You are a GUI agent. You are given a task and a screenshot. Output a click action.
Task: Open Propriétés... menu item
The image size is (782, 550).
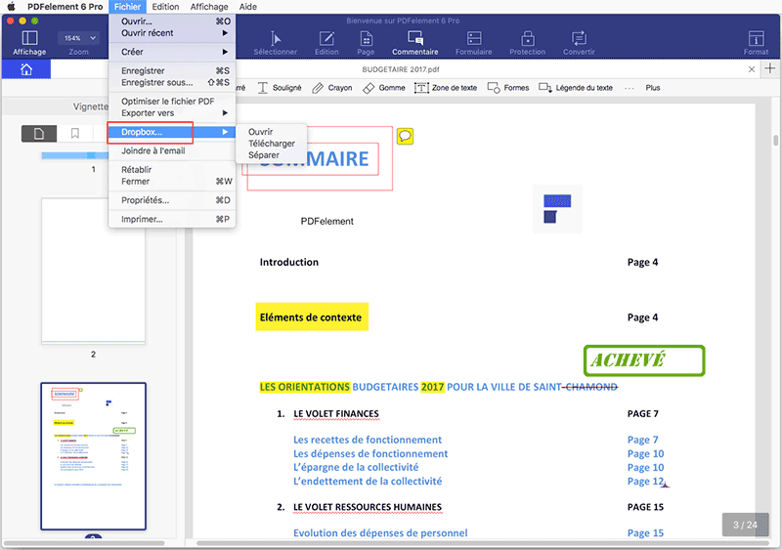point(172,200)
